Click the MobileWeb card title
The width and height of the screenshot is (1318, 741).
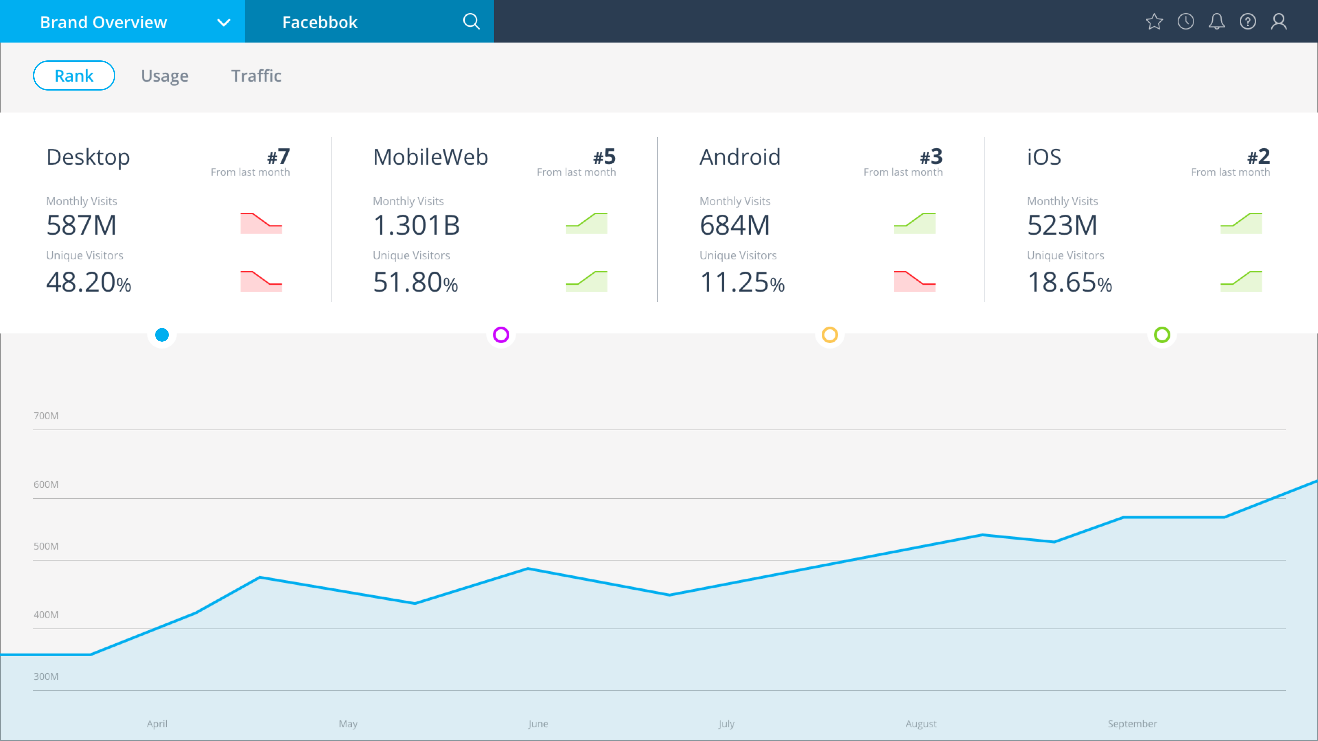(430, 156)
